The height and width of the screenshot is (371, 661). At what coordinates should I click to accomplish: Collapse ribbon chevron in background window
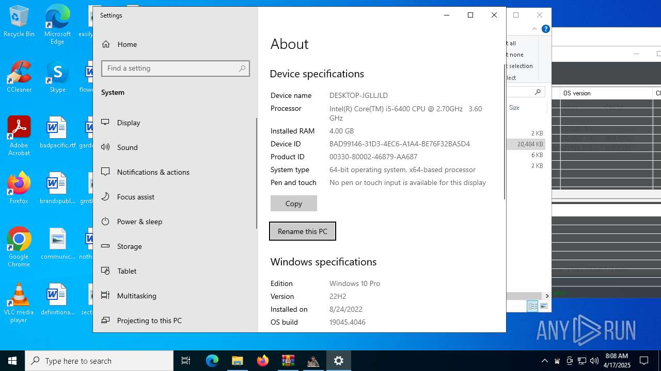534,29
